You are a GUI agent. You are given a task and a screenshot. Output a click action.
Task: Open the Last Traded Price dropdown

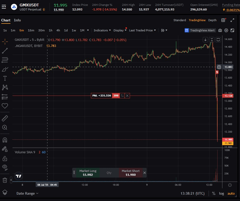[142, 30]
